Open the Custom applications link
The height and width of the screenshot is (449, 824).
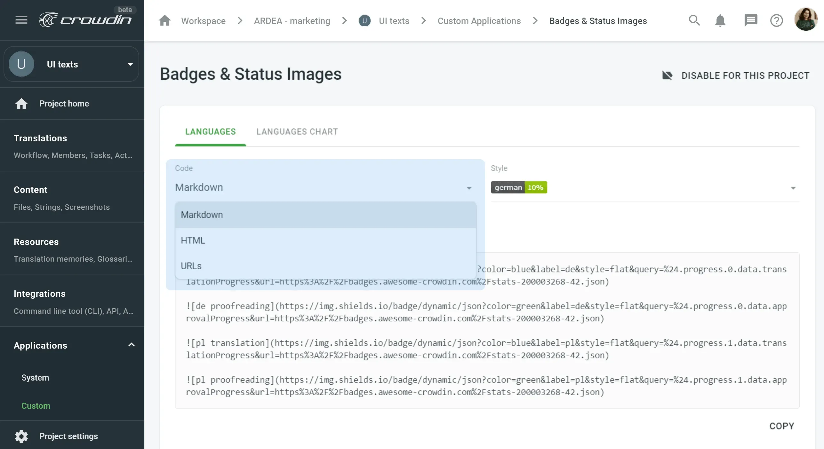[x=479, y=20]
